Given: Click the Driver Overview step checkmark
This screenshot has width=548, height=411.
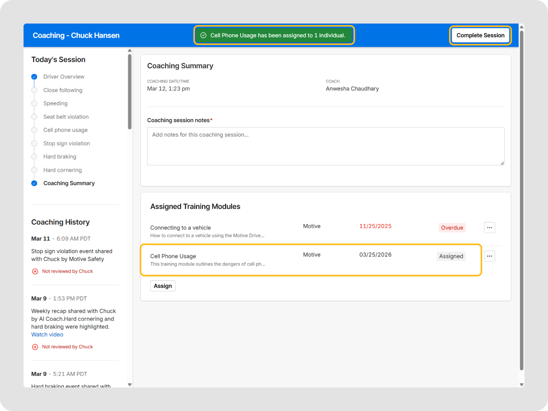Looking at the screenshot, I should (x=34, y=77).
